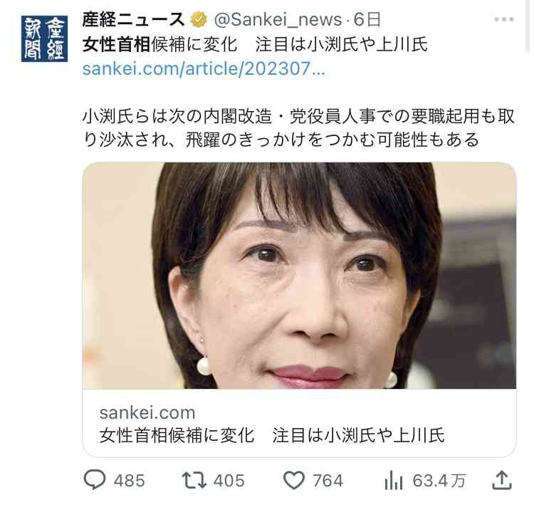The height and width of the screenshot is (505, 534).
Task: Click the link card photo thumbnail
Action: click(299, 276)
